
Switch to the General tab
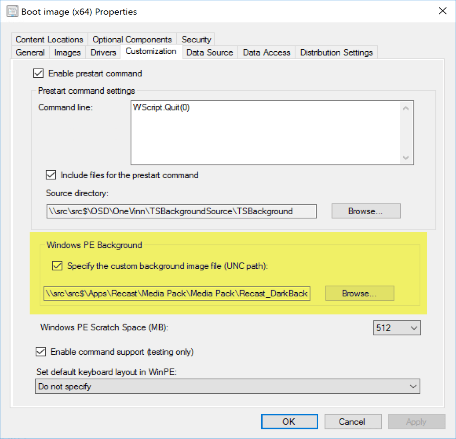point(30,52)
